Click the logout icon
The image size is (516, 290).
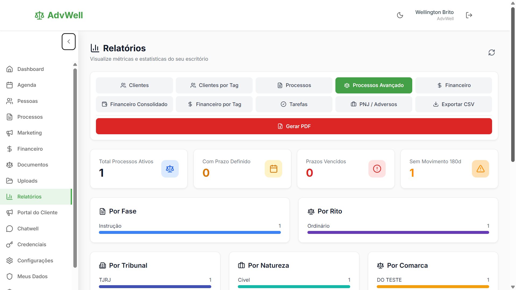[469, 15]
